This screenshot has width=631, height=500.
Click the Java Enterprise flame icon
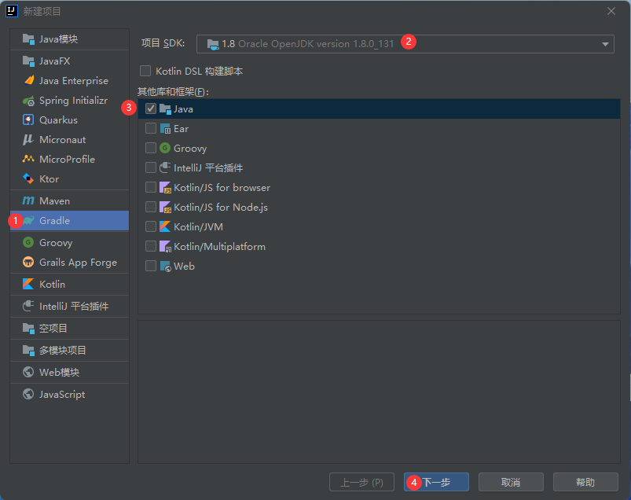tap(28, 80)
